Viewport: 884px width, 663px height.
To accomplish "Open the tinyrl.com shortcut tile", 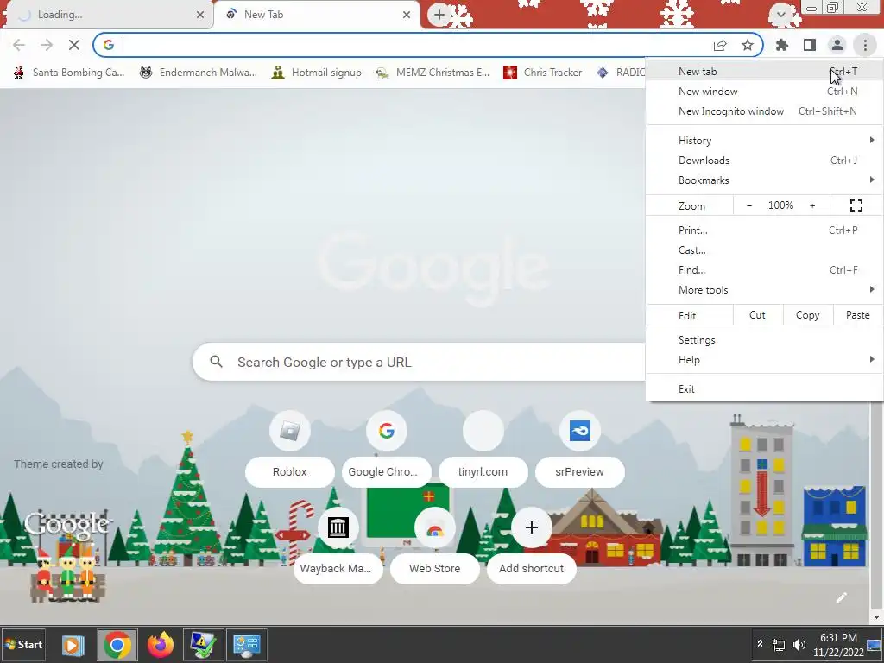I will [x=483, y=448].
